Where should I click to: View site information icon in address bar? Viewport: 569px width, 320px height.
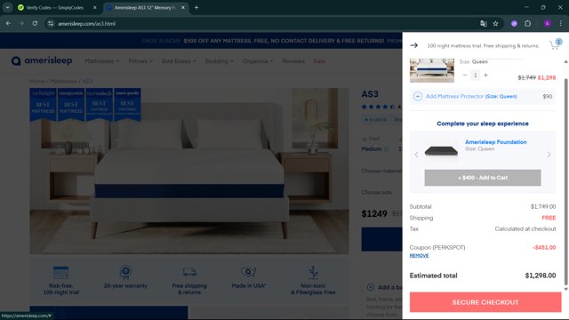click(x=51, y=24)
